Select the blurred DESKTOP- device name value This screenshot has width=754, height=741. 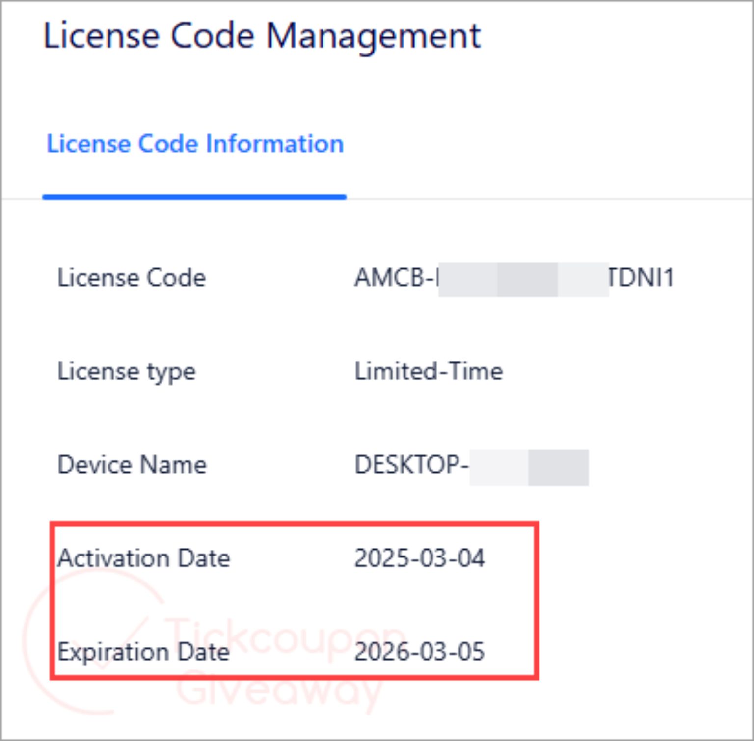coord(471,465)
